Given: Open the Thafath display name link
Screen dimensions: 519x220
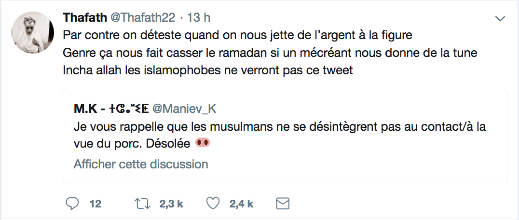Looking at the screenshot, I should [x=85, y=18].
